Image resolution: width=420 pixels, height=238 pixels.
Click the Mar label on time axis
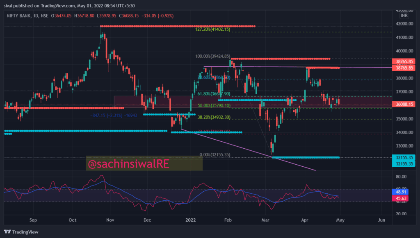pyautogui.click(x=265, y=220)
